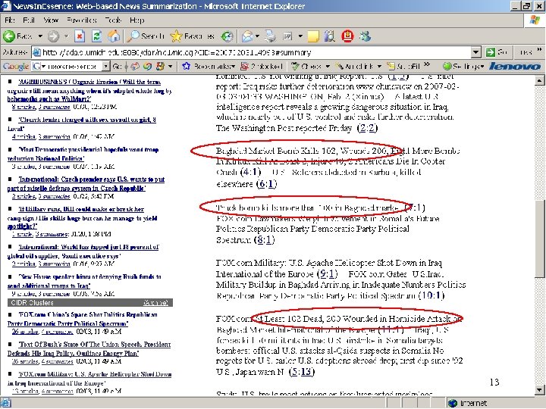The width and height of the screenshot is (546, 409).
Task: Open the History icon
Action: click(227, 36)
